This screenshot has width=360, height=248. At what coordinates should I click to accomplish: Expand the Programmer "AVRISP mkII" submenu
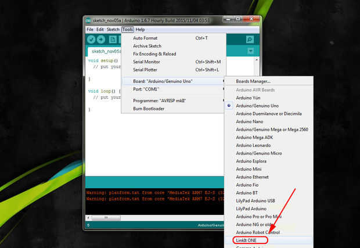[173, 100]
